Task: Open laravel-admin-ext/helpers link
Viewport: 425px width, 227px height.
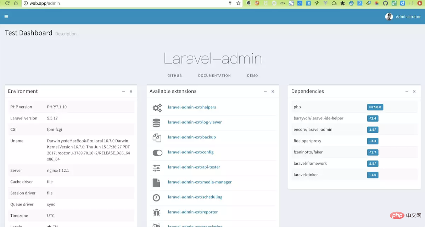Action: pos(192,107)
